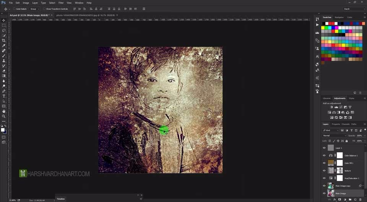Create a new layer group
This screenshot has width=367, height=202.
click(x=350, y=200)
